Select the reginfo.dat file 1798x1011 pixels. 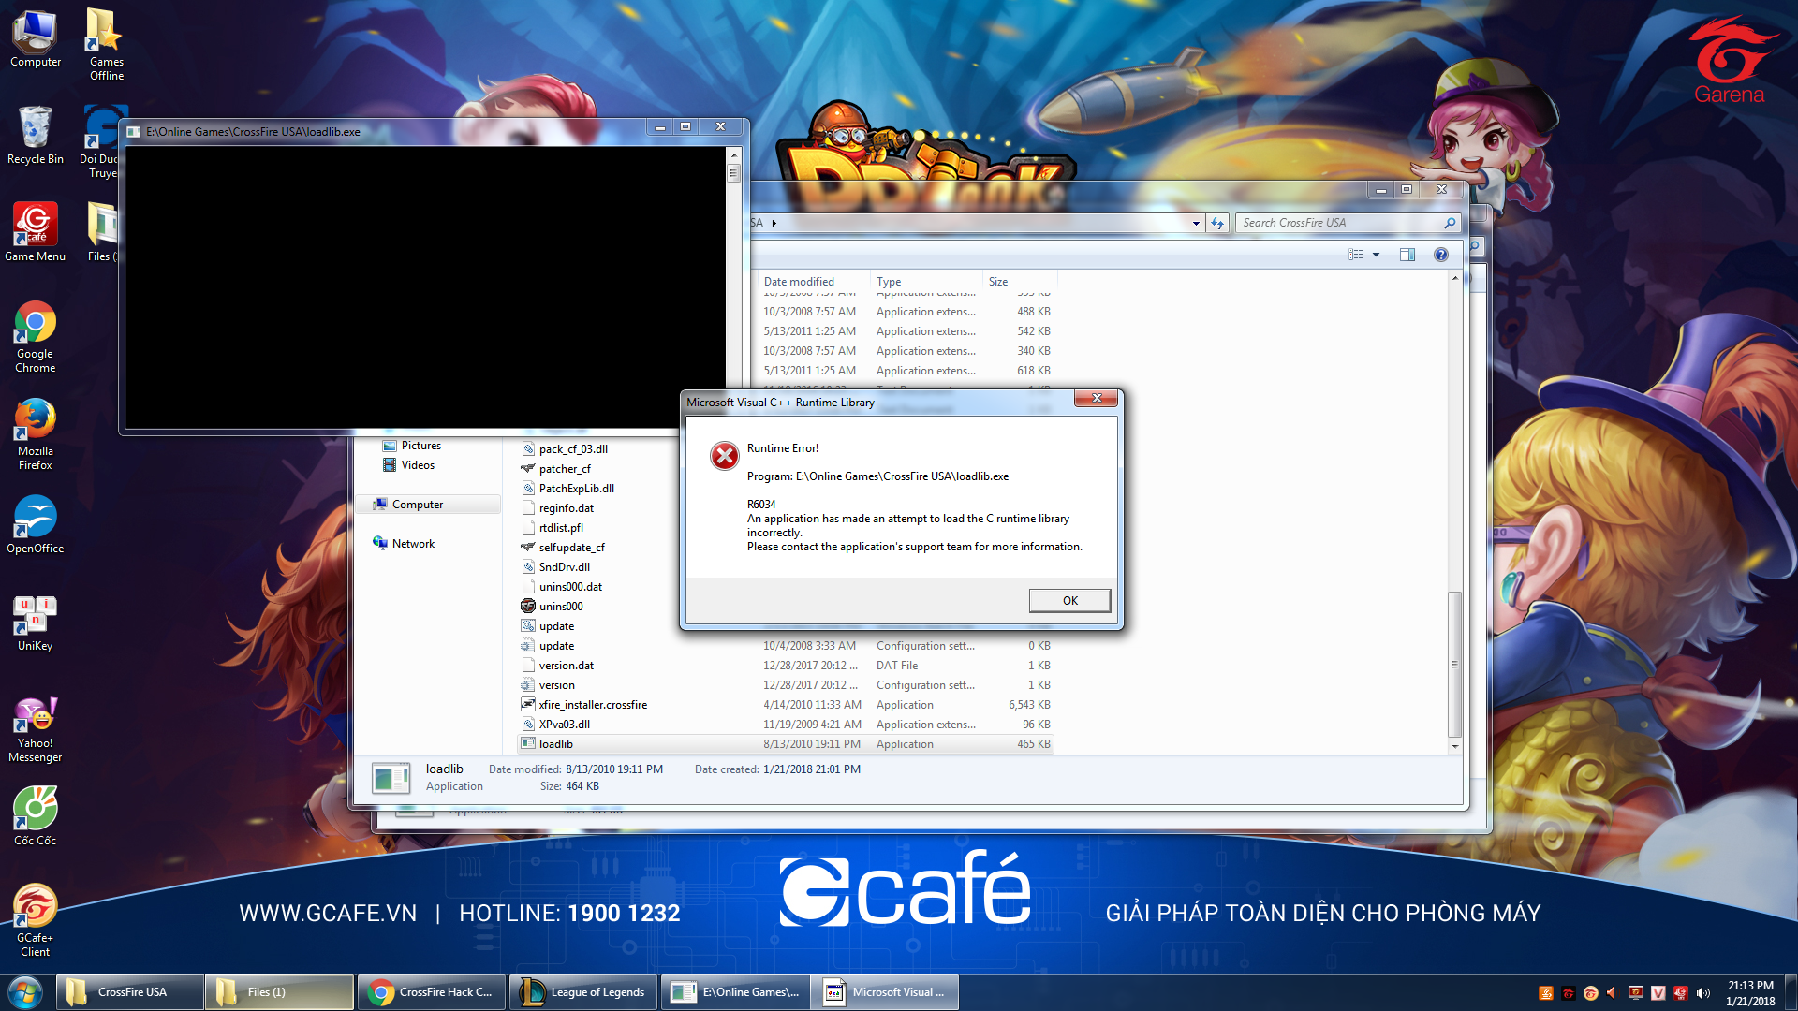566,508
